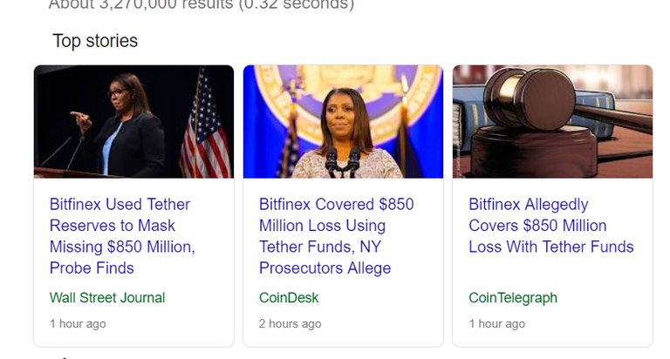Open the gavel thumbnail for the CoinTelegraph story
670x359 pixels.
point(551,121)
